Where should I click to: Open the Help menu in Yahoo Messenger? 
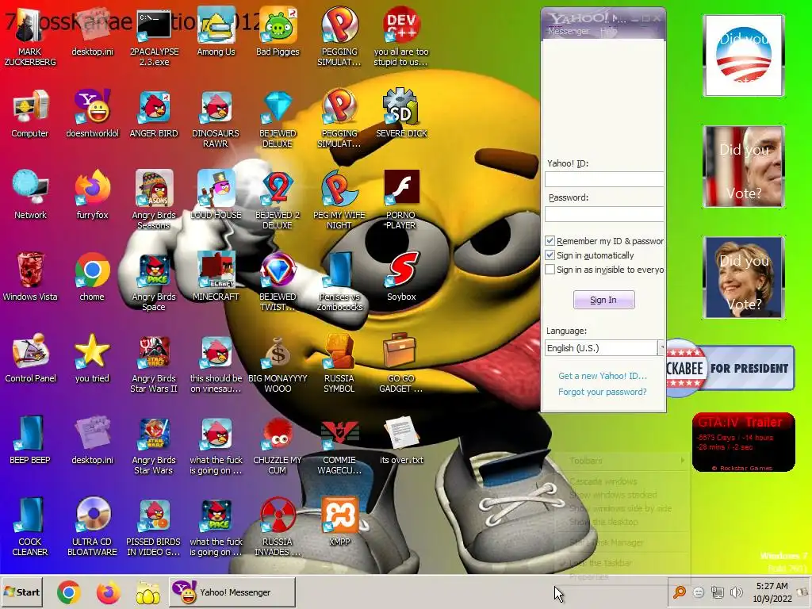tap(608, 31)
